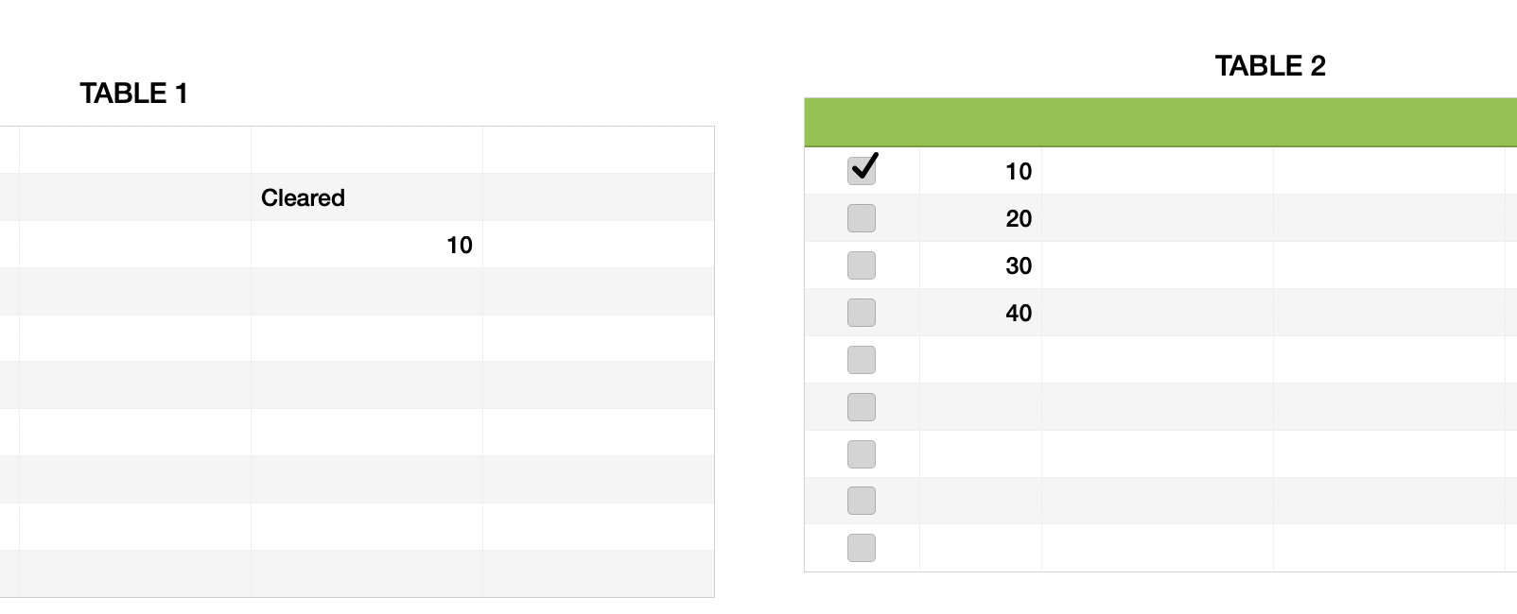Select the Cleared cell in Table 1
The image size is (1517, 614).
click(x=367, y=197)
